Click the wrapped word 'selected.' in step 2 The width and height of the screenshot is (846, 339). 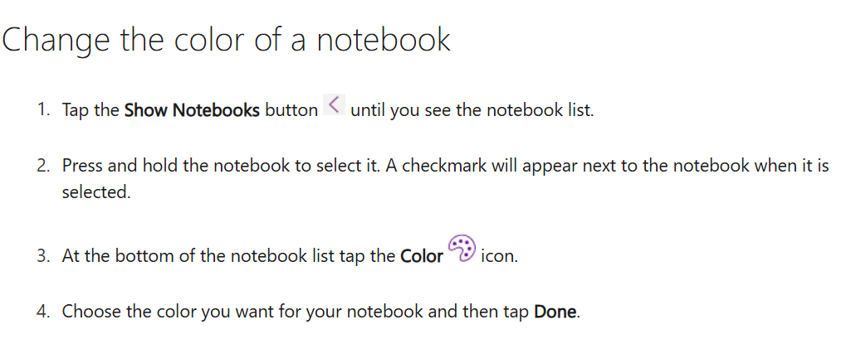click(96, 191)
